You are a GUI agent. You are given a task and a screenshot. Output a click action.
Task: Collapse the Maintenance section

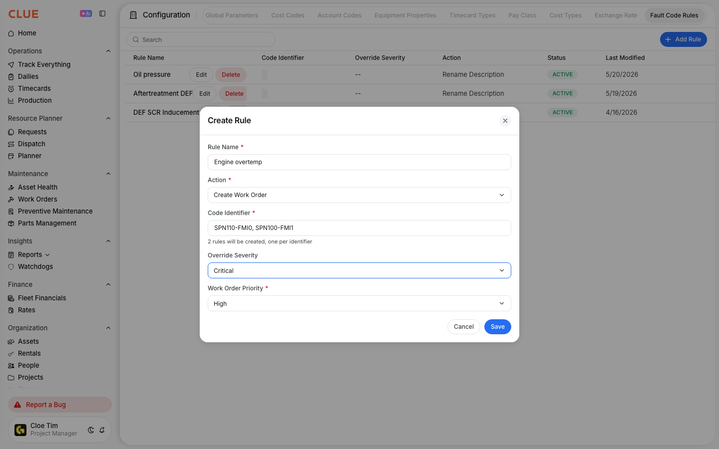(108, 174)
